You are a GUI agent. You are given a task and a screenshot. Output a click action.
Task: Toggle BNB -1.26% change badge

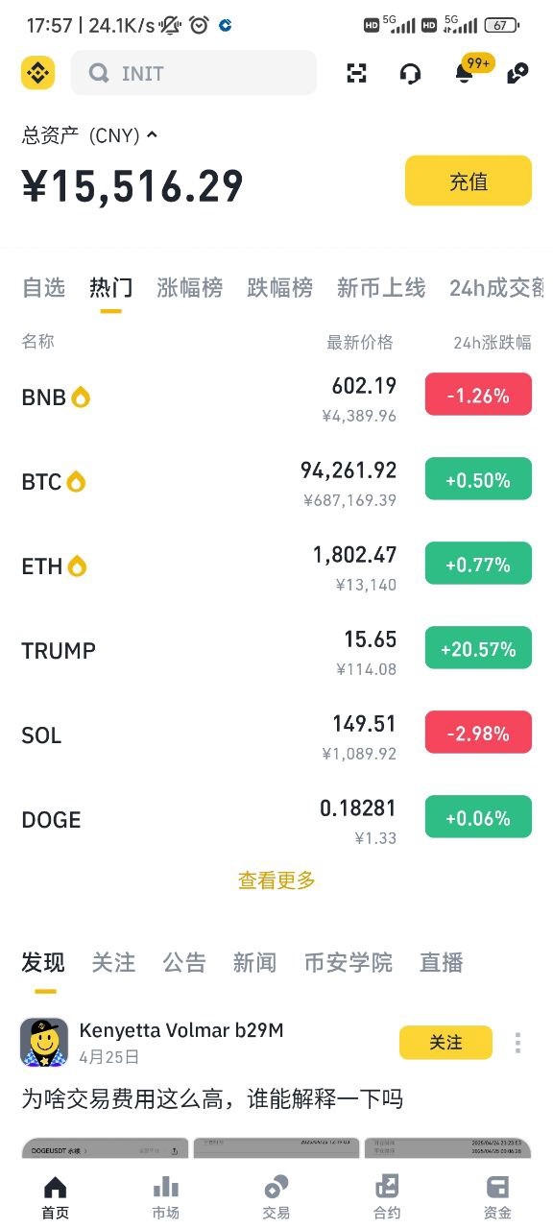click(478, 395)
